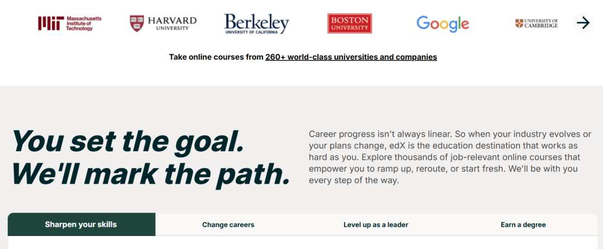The image size is (603, 249).
Task: Advance the partner logos with the arrow
Action: point(583,23)
